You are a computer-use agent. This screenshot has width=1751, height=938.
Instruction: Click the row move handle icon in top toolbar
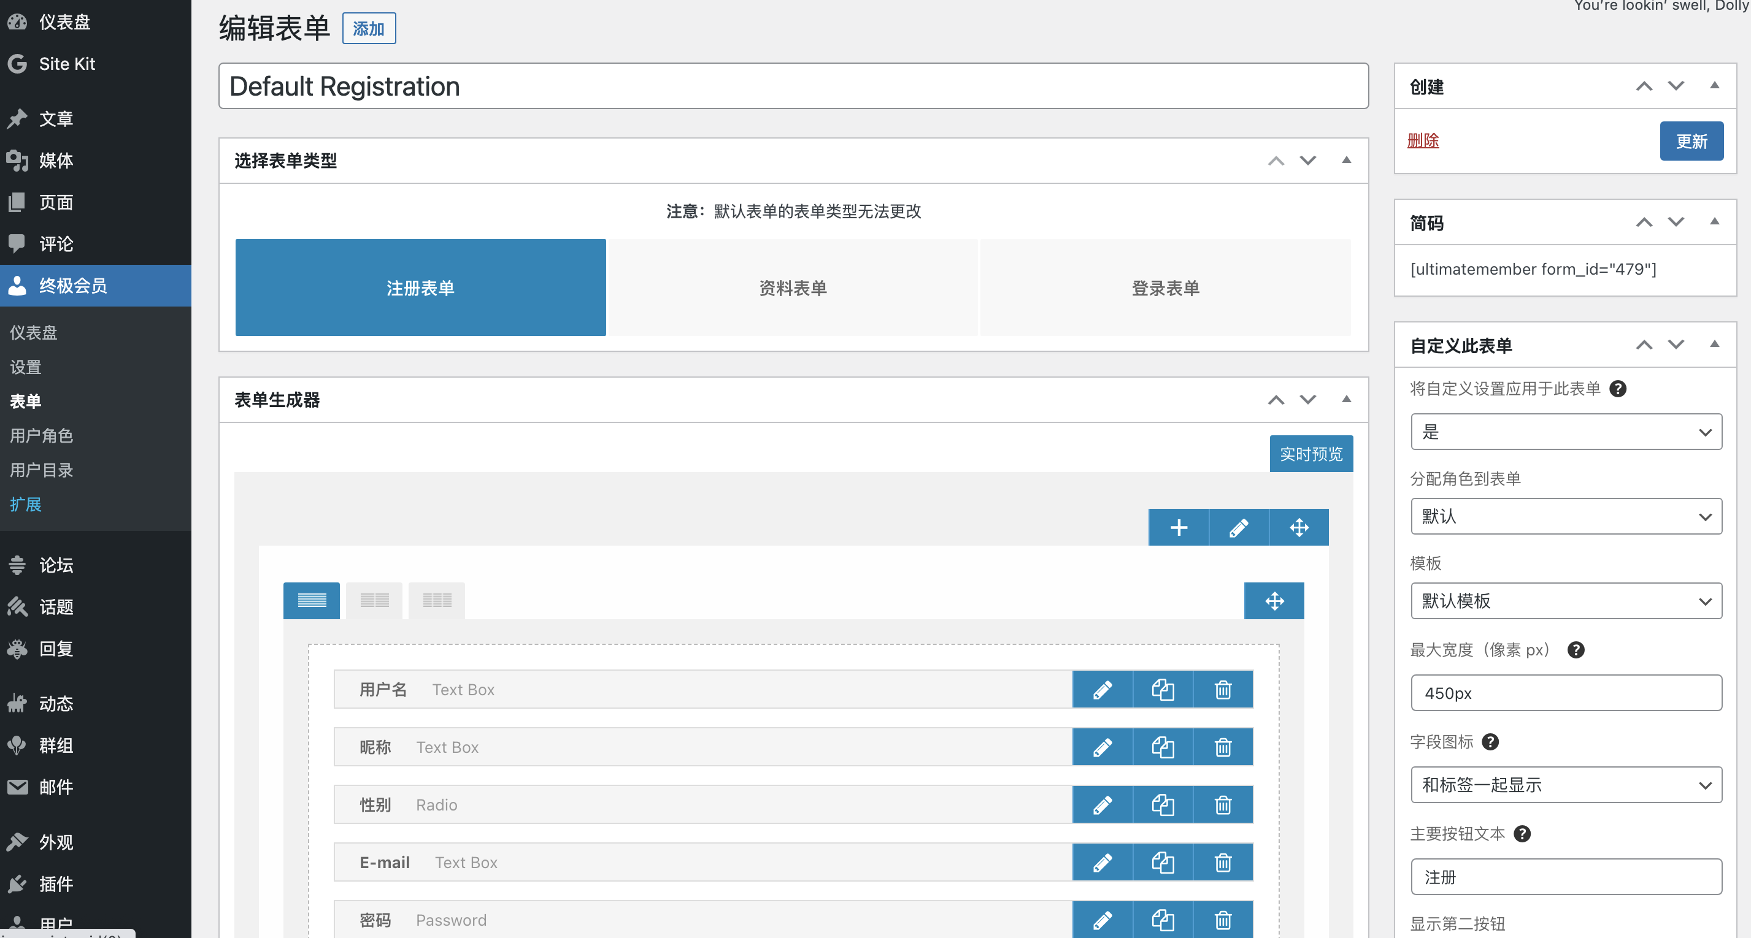(1299, 528)
